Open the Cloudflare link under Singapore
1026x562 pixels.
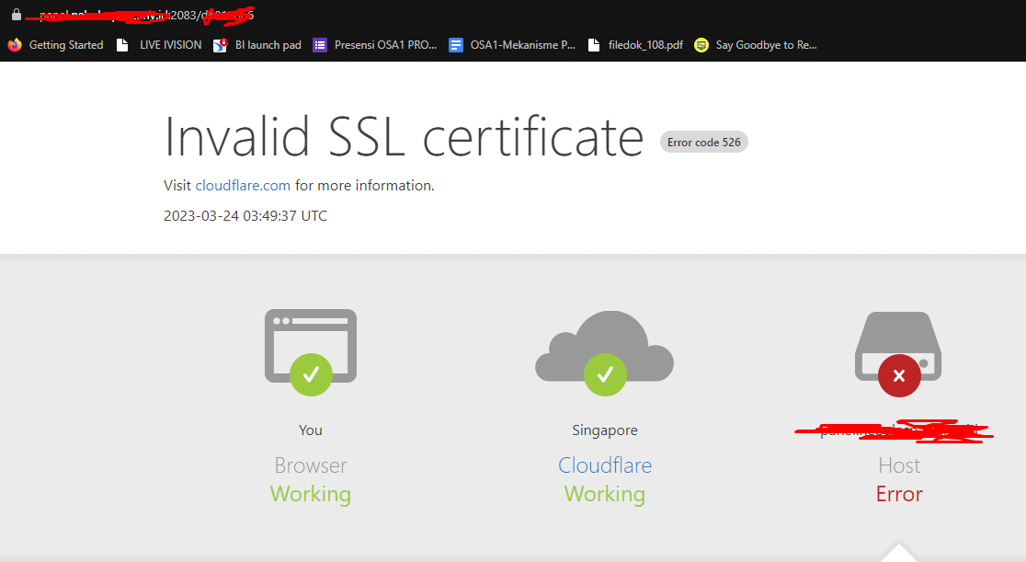605,465
